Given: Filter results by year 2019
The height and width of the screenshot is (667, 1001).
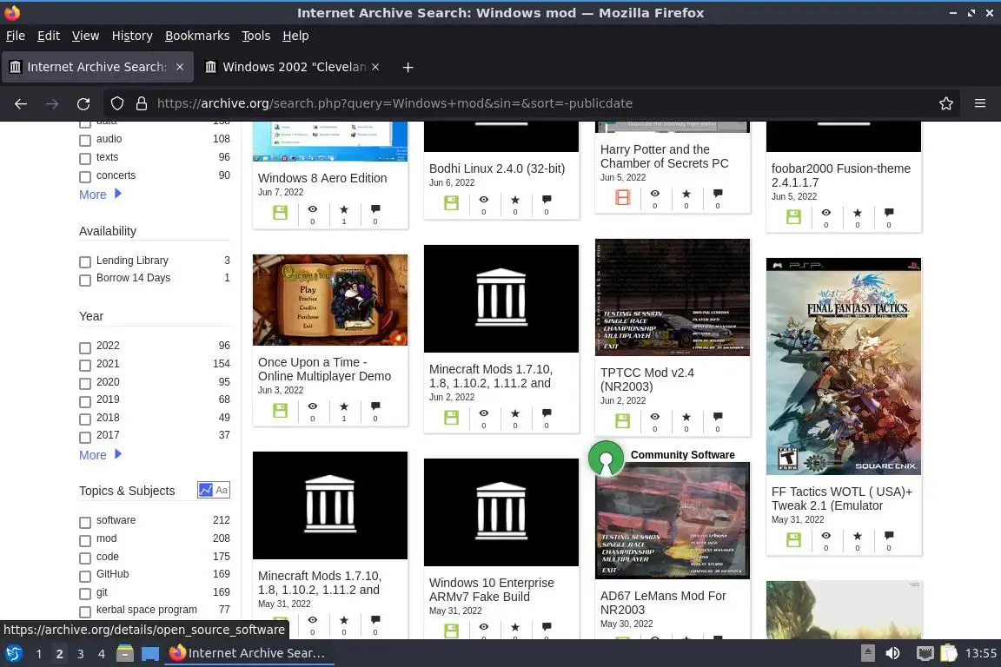Looking at the screenshot, I should point(85,401).
